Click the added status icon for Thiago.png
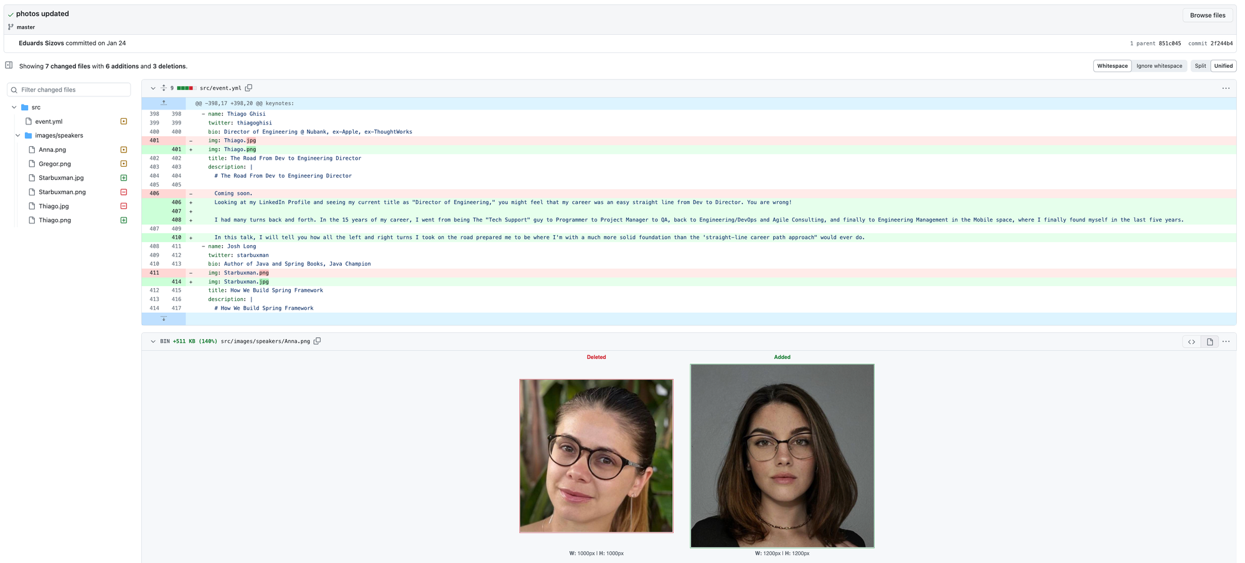Viewport: 1245px width, 563px height. pos(124,220)
